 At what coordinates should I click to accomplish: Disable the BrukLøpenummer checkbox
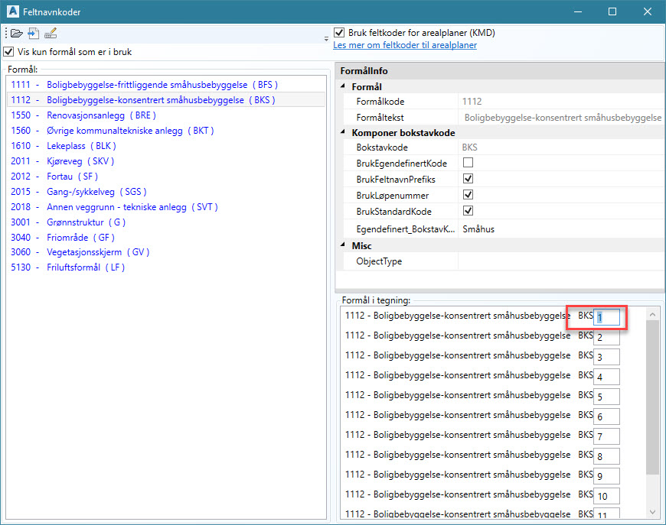coord(468,195)
